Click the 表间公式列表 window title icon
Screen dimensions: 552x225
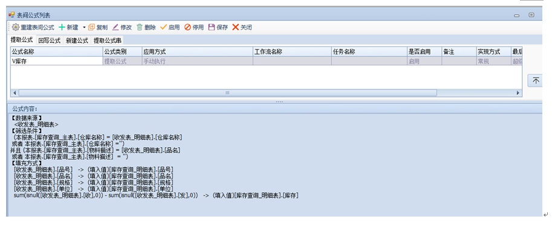coord(11,15)
